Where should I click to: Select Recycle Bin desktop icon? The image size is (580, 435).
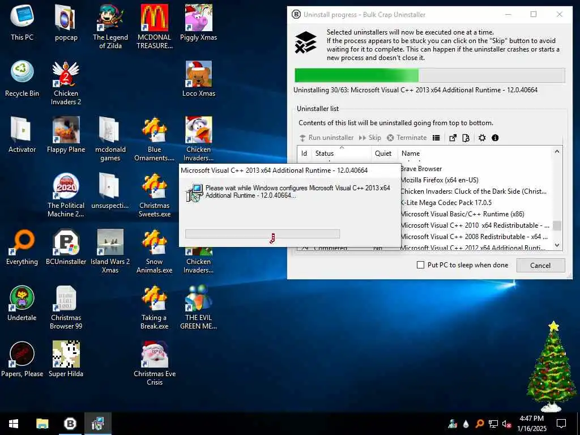coord(22,78)
